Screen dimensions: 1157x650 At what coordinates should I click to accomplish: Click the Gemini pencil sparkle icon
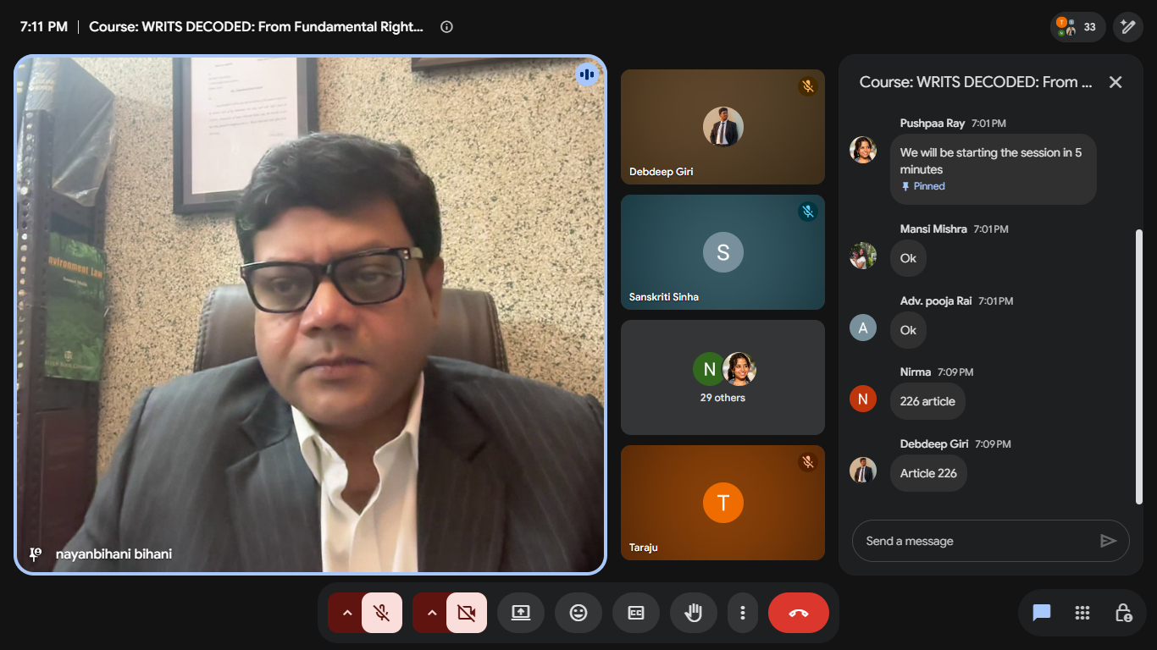(1127, 27)
